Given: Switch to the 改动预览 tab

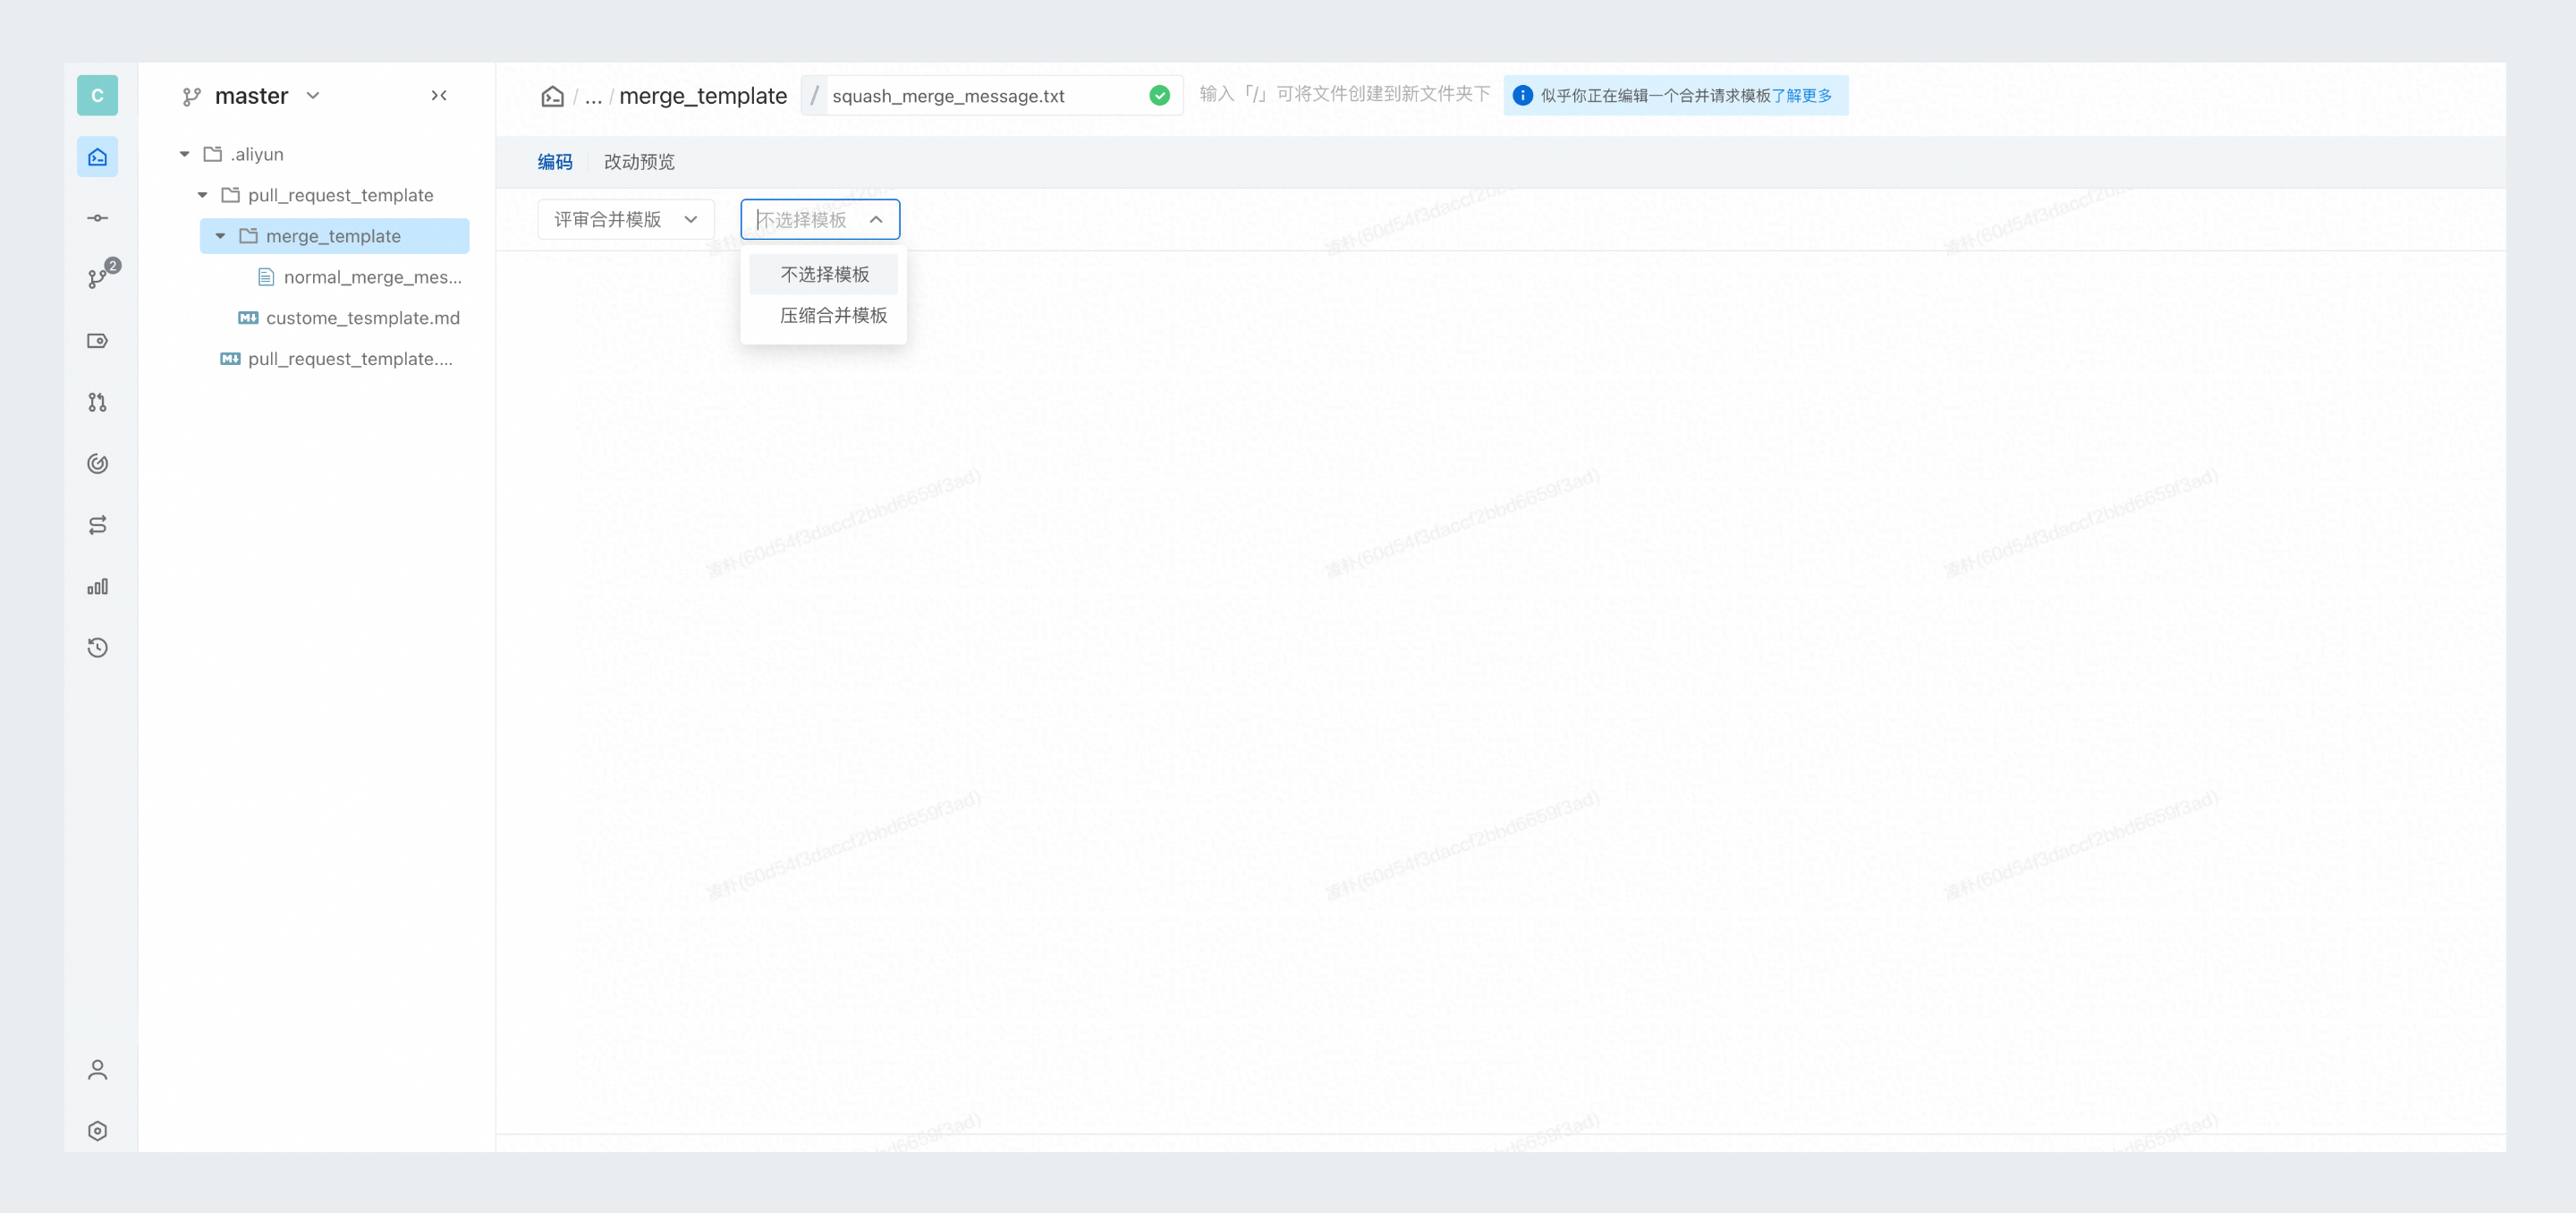Looking at the screenshot, I should [x=639, y=162].
